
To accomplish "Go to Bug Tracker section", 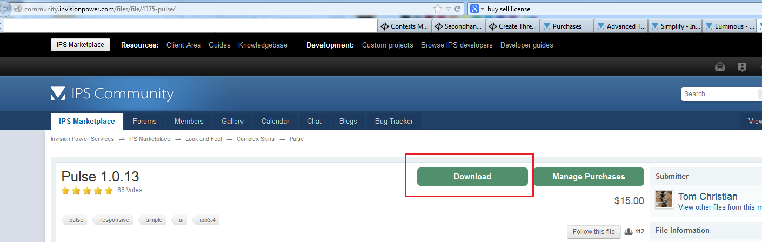I will (394, 121).
